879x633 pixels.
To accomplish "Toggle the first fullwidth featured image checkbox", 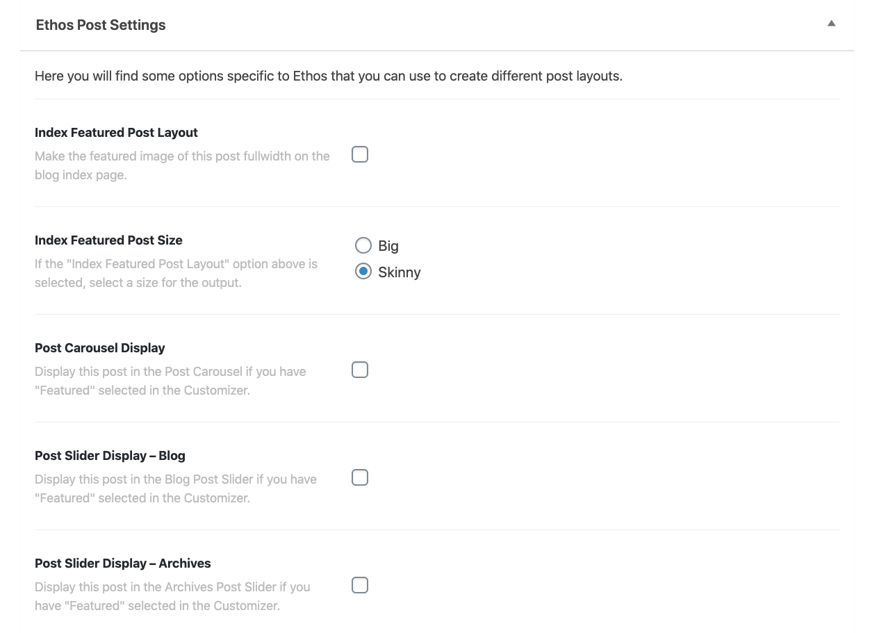I will pos(359,154).
